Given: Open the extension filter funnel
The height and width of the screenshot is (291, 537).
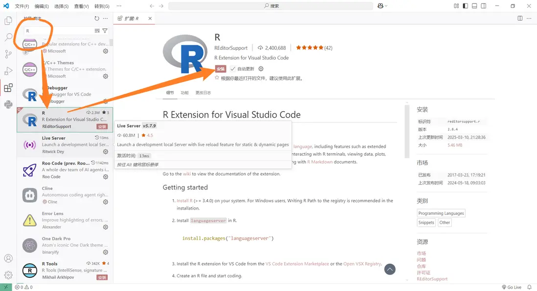Looking at the screenshot, I should 105,31.
